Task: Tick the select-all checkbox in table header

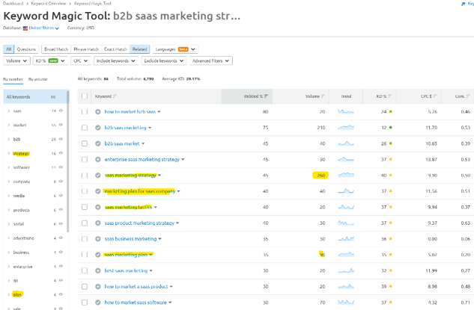Action: tap(85, 96)
